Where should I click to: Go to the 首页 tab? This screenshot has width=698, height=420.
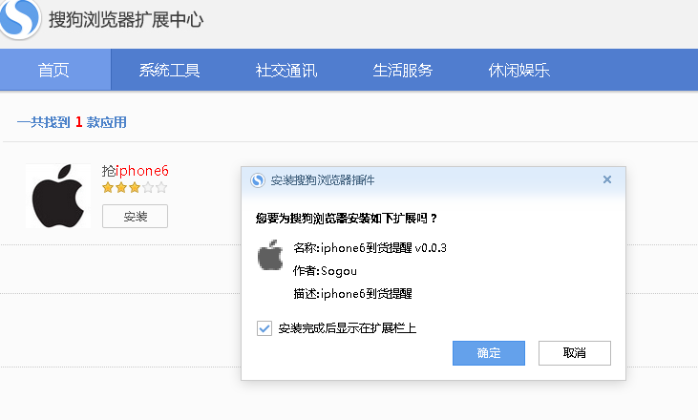(54, 71)
